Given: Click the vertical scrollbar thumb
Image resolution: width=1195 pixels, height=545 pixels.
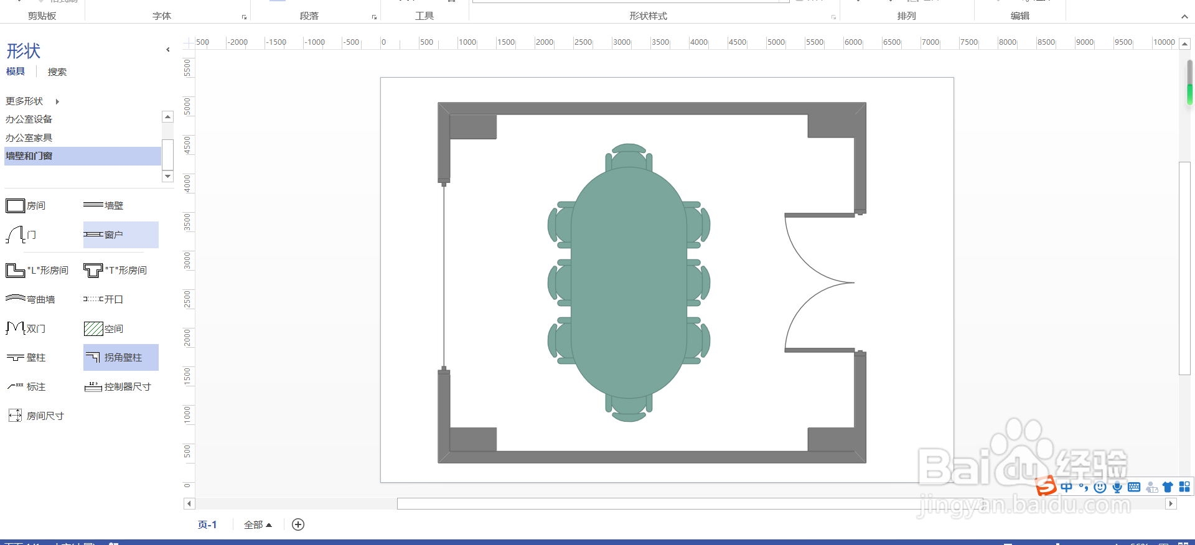Looking at the screenshot, I should pos(1184,268).
